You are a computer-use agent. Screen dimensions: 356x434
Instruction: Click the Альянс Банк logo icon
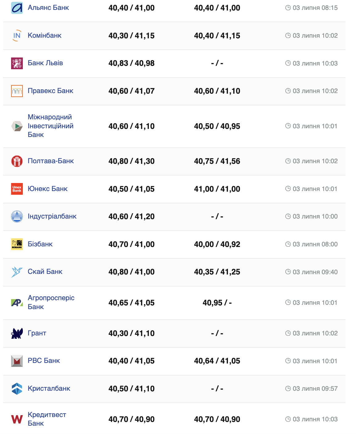(x=17, y=8)
